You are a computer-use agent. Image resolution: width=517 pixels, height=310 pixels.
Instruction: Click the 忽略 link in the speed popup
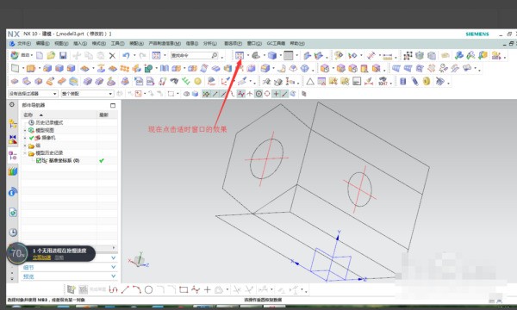[x=59, y=257]
